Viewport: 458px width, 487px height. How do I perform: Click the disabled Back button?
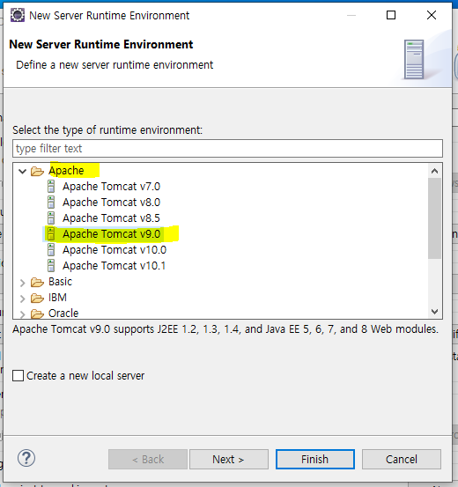(148, 459)
